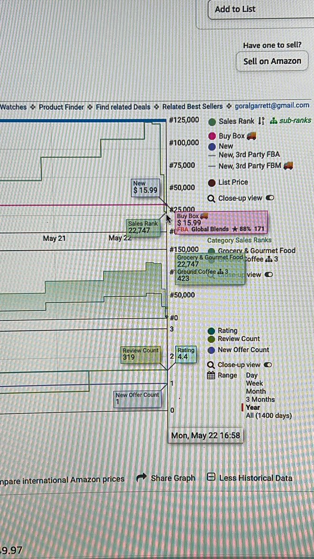The height and width of the screenshot is (559, 314).
Task: Click the Share Graph arrow icon
Action: 141,478
